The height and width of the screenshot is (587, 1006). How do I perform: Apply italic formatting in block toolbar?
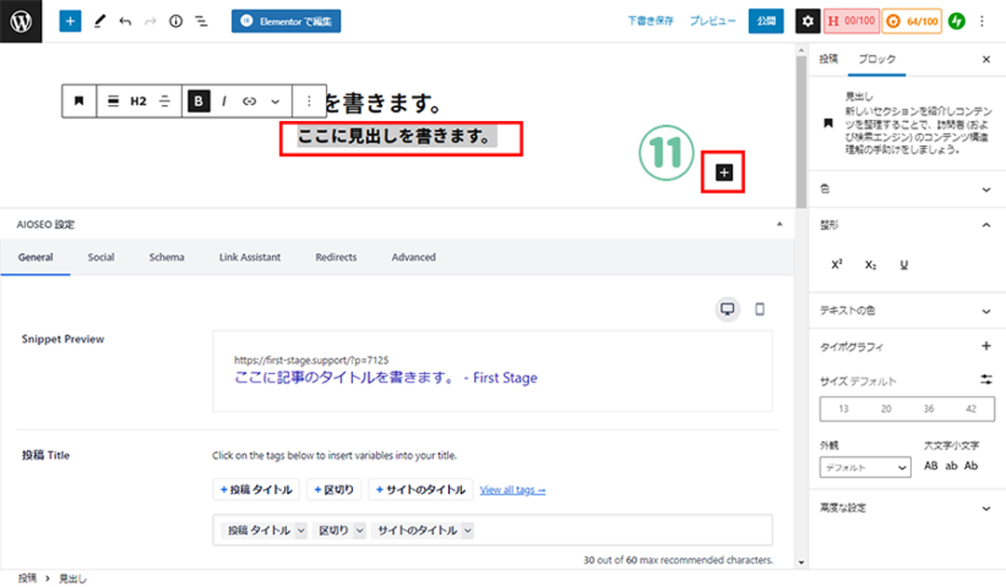(x=224, y=101)
